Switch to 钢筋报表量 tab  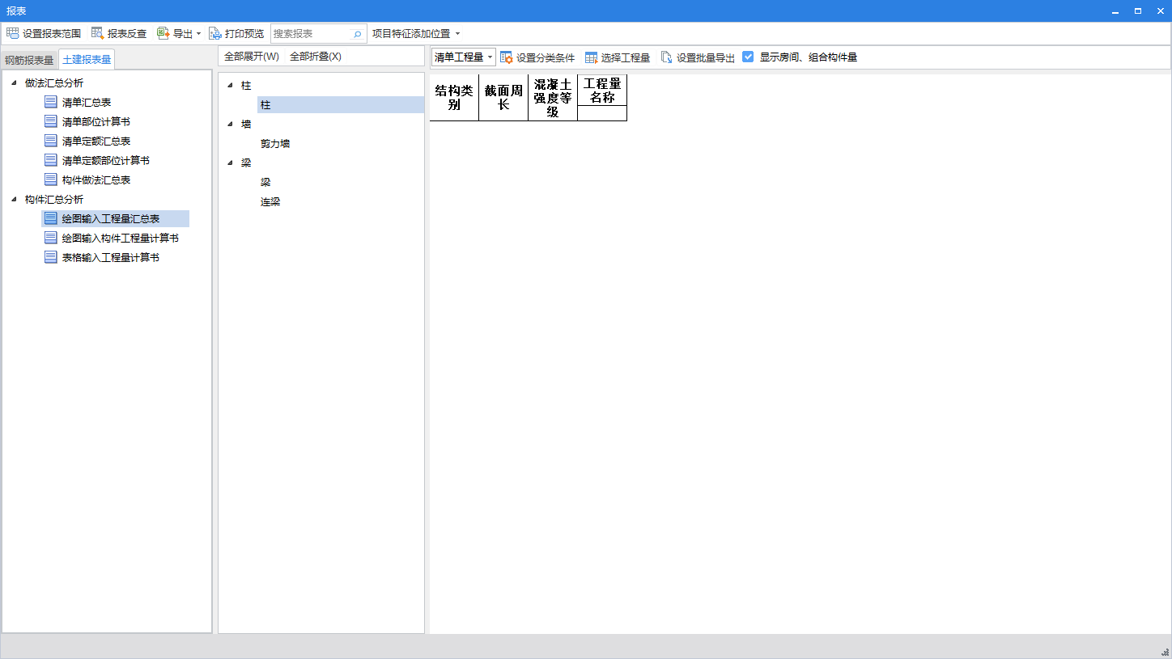[29, 61]
